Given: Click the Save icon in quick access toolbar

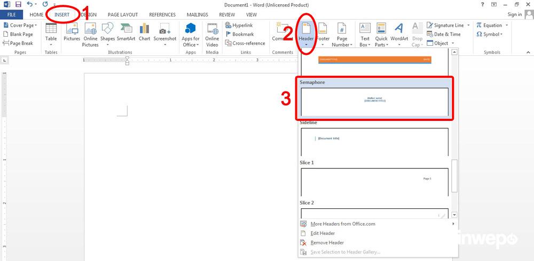Looking at the screenshot, I should pos(18,4).
